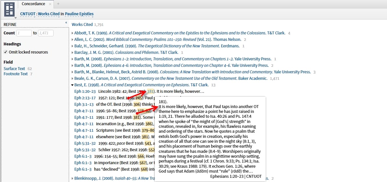This screenshot has height=182, width=387.
Task: Open the Eph 3:1–13 result reference
Action: pyautogui.click(x=84, y=104)
